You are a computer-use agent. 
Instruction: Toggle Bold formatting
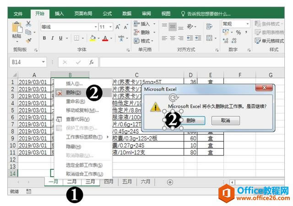click(x=44, y=38)
